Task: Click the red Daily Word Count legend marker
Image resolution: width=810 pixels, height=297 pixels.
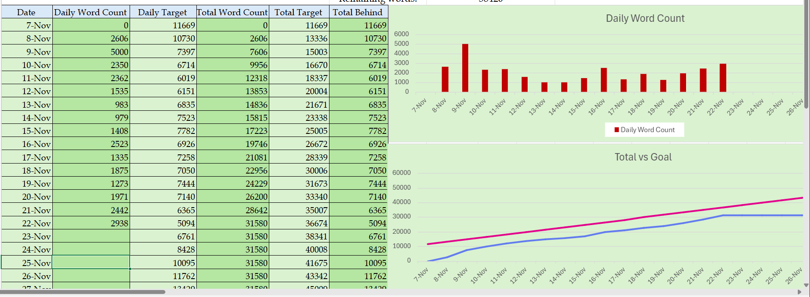Action: coord(617,130)
